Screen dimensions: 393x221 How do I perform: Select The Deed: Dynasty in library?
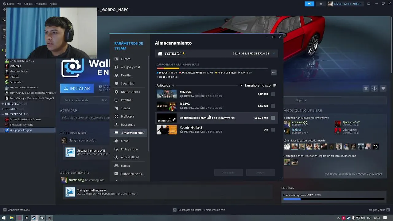[21, 125]
